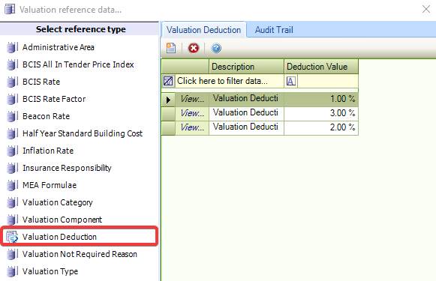Click the red delete toolbar icon
436x281 pixels.
point(194,48)
